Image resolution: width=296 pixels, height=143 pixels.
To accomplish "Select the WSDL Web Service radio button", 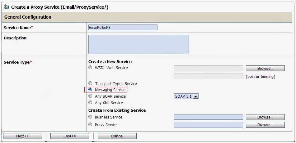I will tap(91, 68).
